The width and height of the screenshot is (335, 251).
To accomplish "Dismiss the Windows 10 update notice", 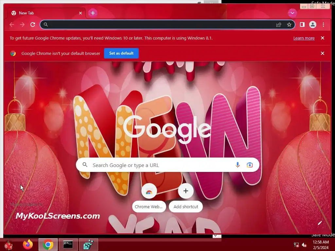I will point(322,38).
